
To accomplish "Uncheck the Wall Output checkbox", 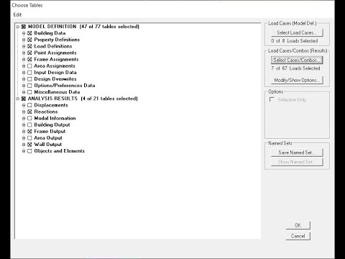I will pos(29,145).
